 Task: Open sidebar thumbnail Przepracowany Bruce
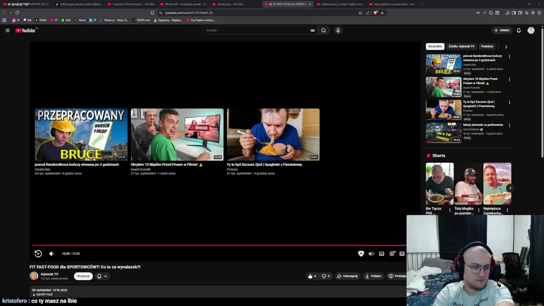pos(443,64)
